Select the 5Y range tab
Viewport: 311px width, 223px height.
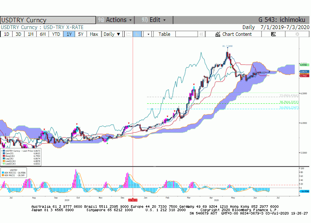tap(81, 34)
